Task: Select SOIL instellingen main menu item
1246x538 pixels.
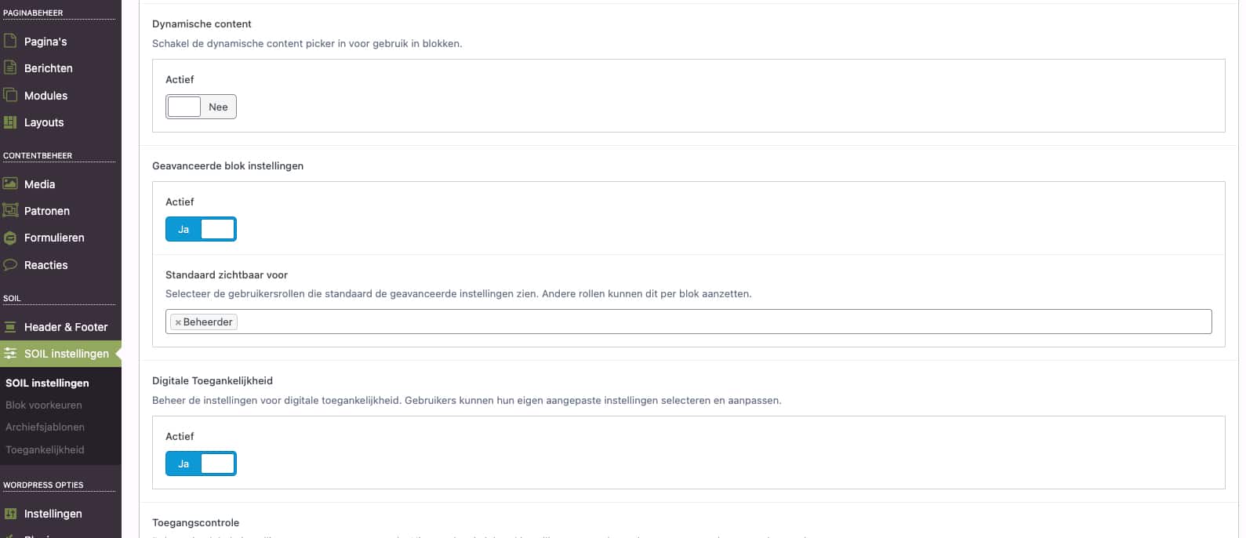Action: (66, 354)
